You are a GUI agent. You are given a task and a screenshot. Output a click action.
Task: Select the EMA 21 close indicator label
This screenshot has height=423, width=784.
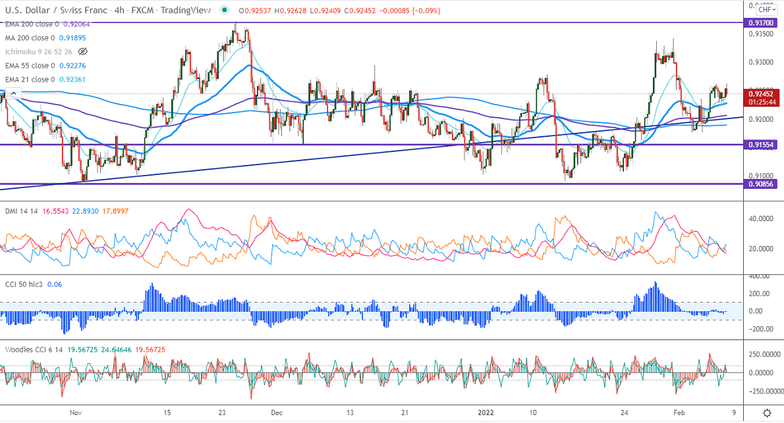pos(30,80)
